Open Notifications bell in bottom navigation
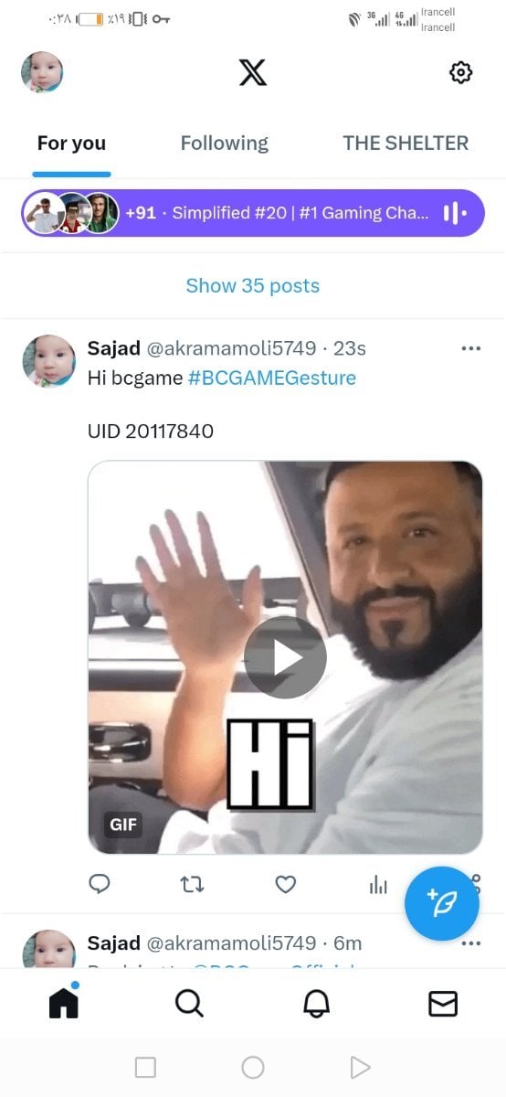The width and height of the screenshot is (506, 1097). (x=316, y=1003)
